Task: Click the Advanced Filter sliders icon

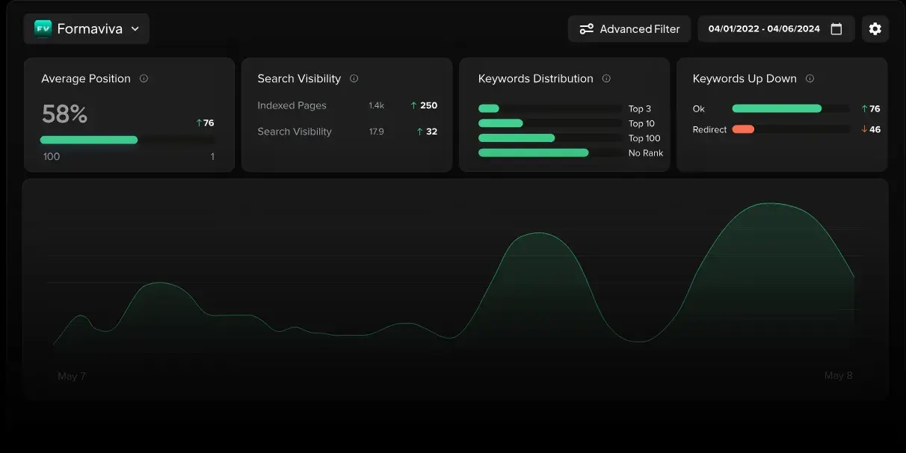Action: click(587, 29)
